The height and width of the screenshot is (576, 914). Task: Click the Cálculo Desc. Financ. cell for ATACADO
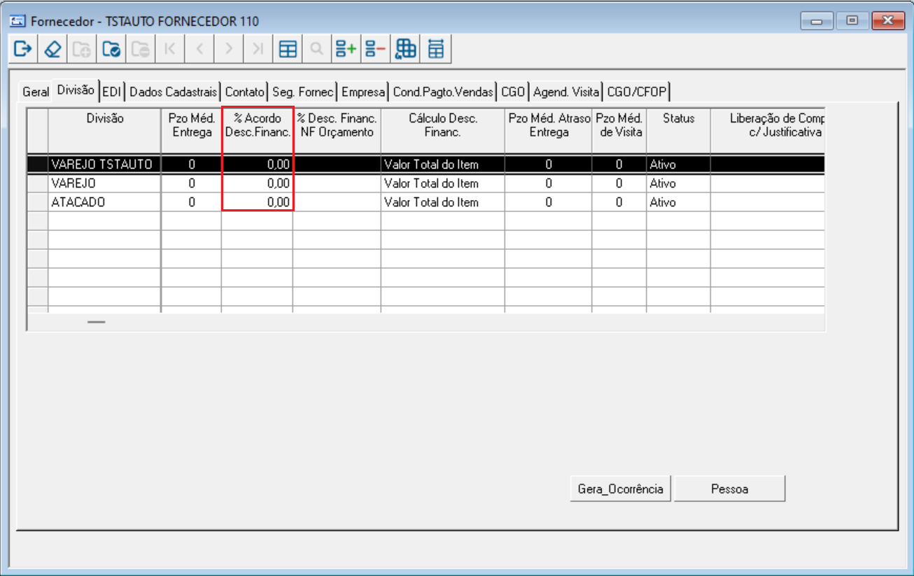pos(443,202)
